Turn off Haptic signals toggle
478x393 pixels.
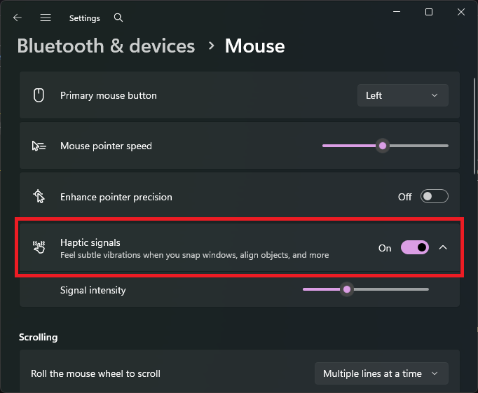point(415,247)
